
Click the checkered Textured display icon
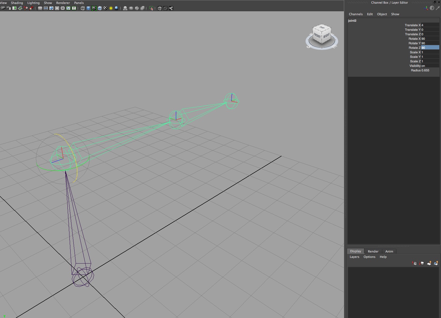105,8
